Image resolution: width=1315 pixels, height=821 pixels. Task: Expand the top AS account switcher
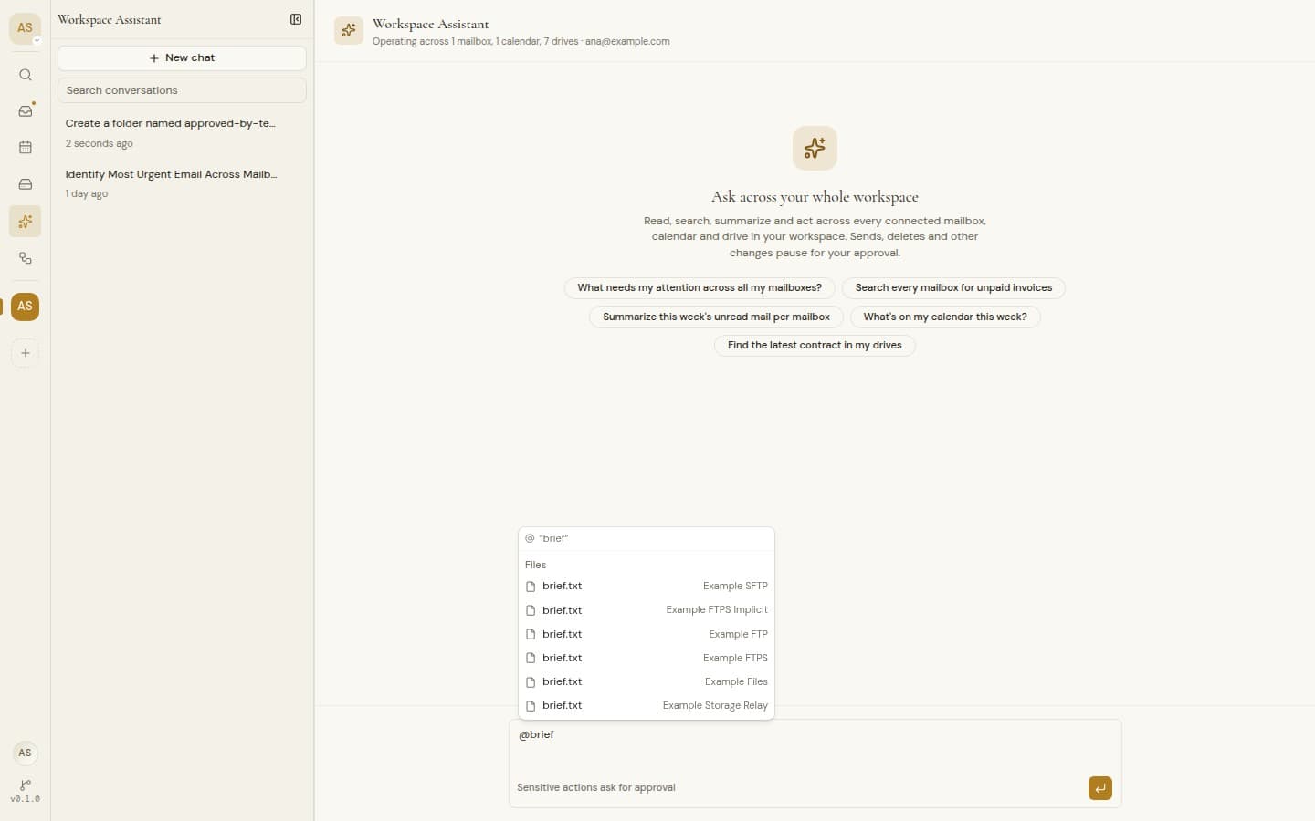click(x=26, y=28)
